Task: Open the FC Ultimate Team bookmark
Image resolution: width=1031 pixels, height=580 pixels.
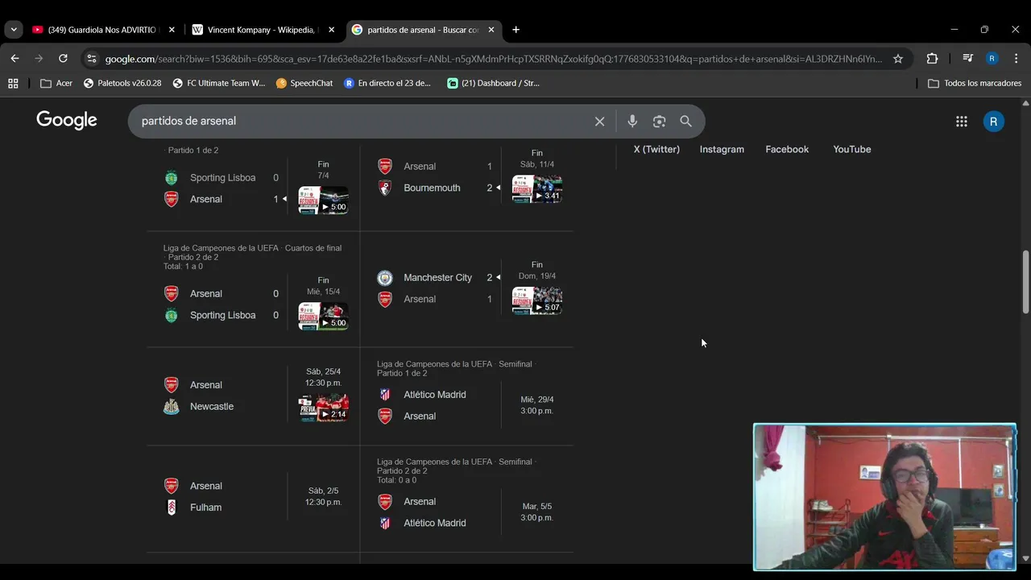Action: coord(219,83)
